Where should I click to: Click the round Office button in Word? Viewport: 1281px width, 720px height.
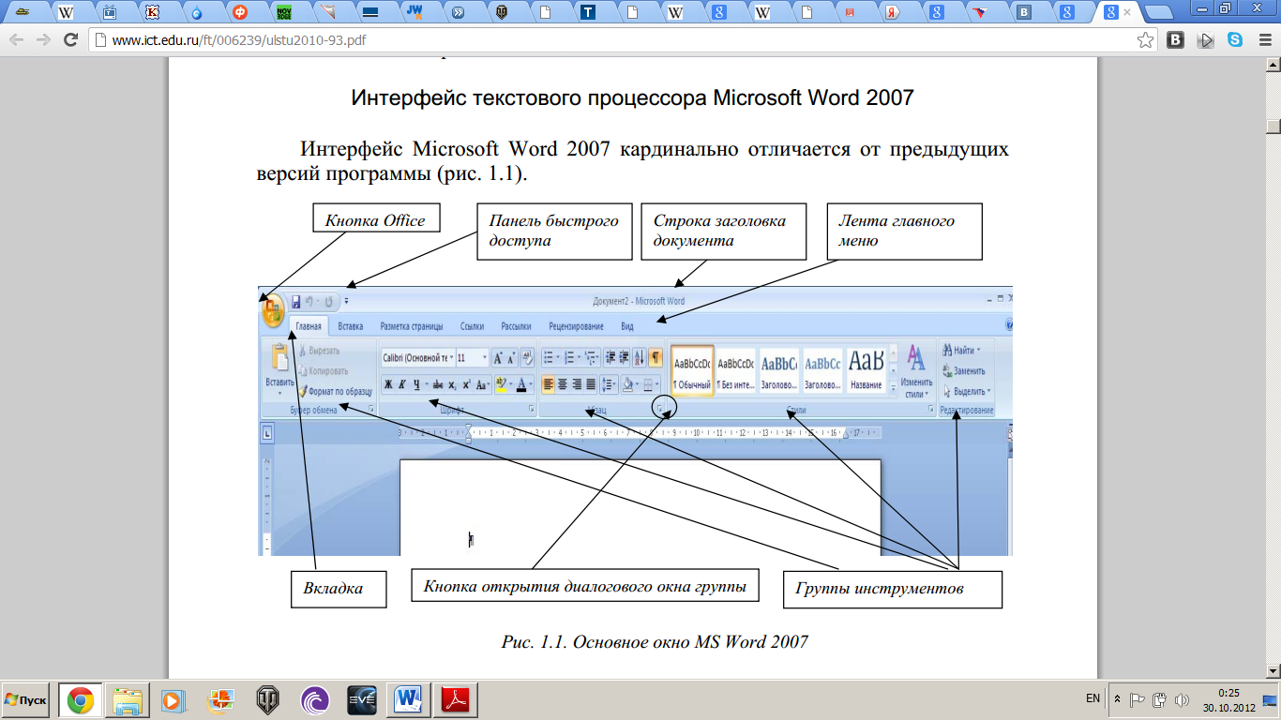click(x=272, y=310)
